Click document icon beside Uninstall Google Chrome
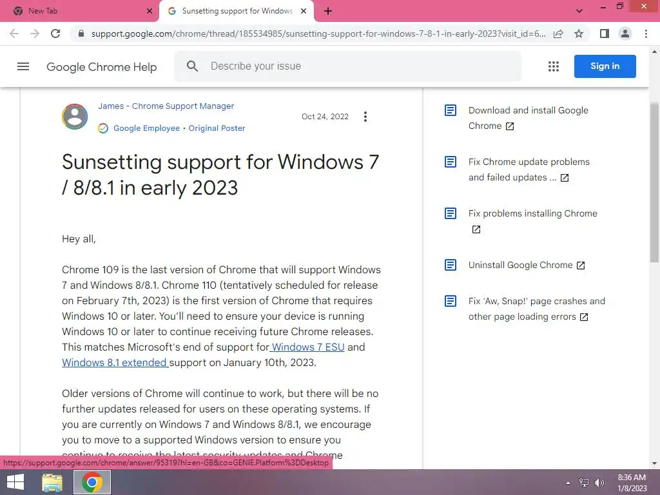This screenshot has width=660, height=495. click(451, 265)
